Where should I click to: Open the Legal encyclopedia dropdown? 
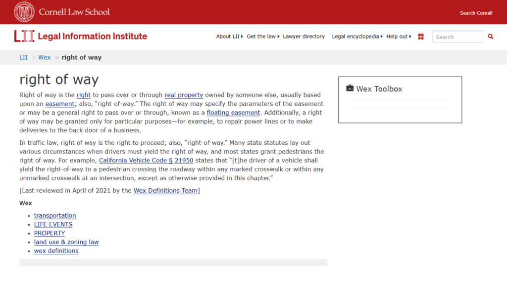click(357, 37)
